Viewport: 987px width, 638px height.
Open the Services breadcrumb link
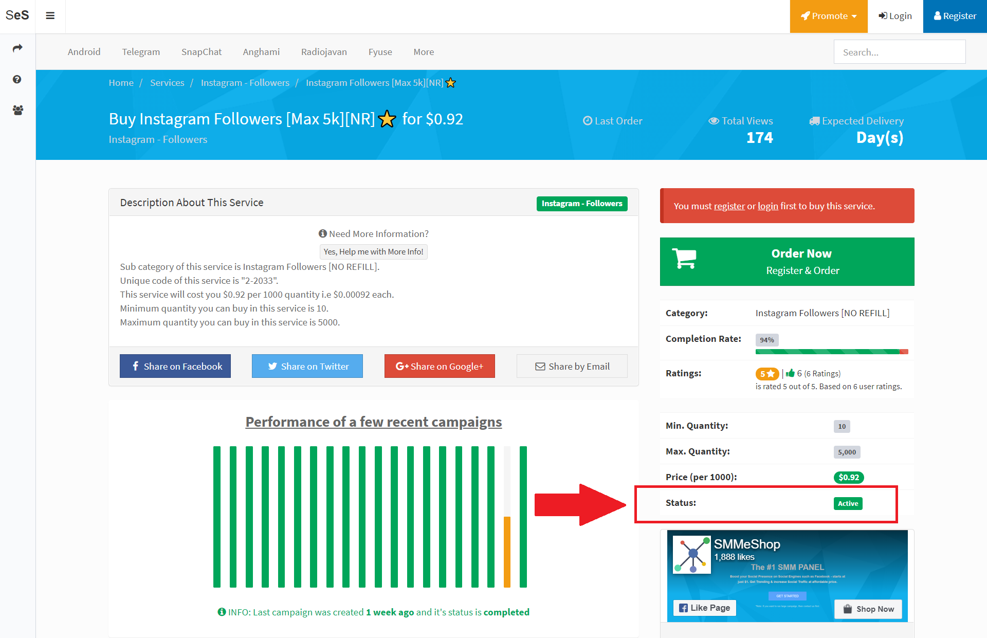tap(167, 83)
